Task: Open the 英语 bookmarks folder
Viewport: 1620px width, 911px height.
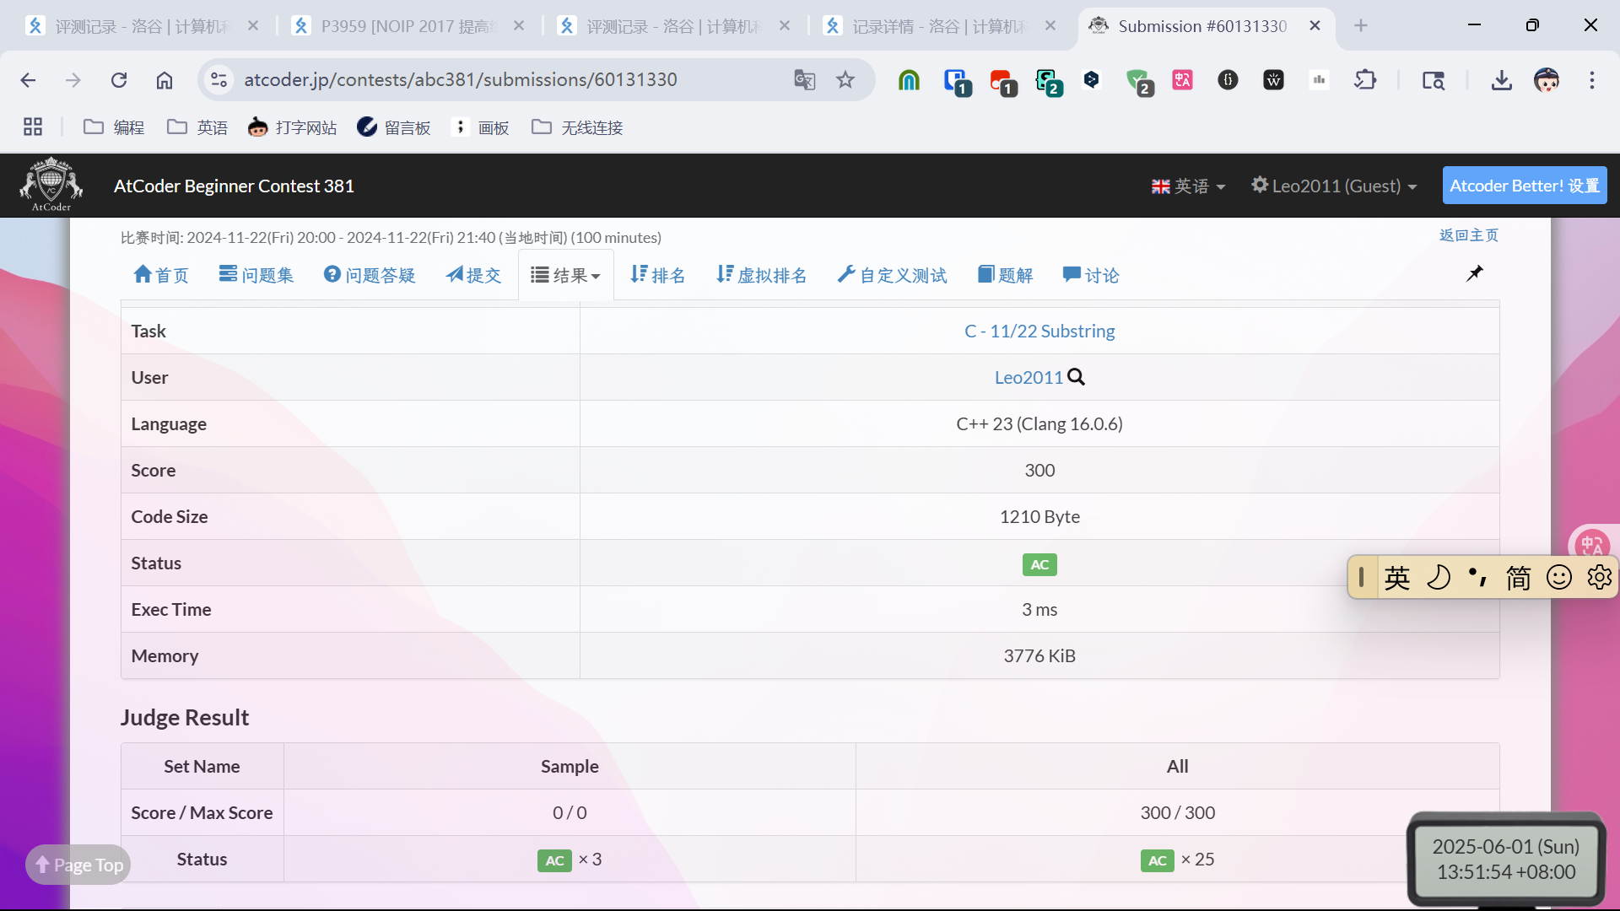Action: (197, 127)
